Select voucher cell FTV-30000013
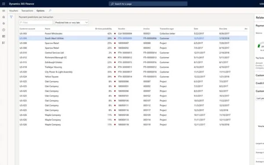 (x=125, y=53)
